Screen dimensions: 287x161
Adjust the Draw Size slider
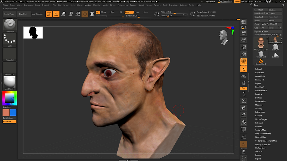click(175, 15)
